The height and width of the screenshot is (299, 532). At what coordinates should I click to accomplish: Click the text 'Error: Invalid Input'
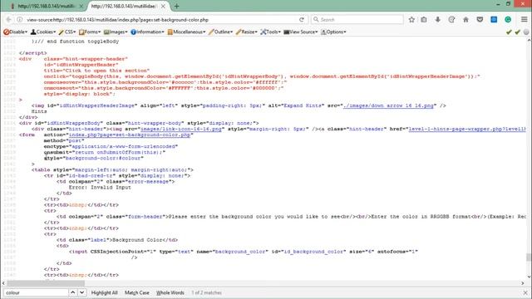tap(100, 187)
